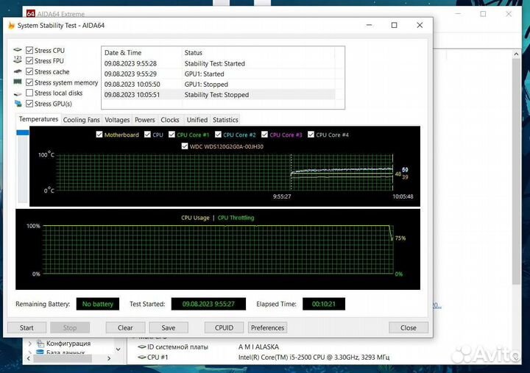Switch to the Temperatures tab
530x373 pixels.
(38, 119)
